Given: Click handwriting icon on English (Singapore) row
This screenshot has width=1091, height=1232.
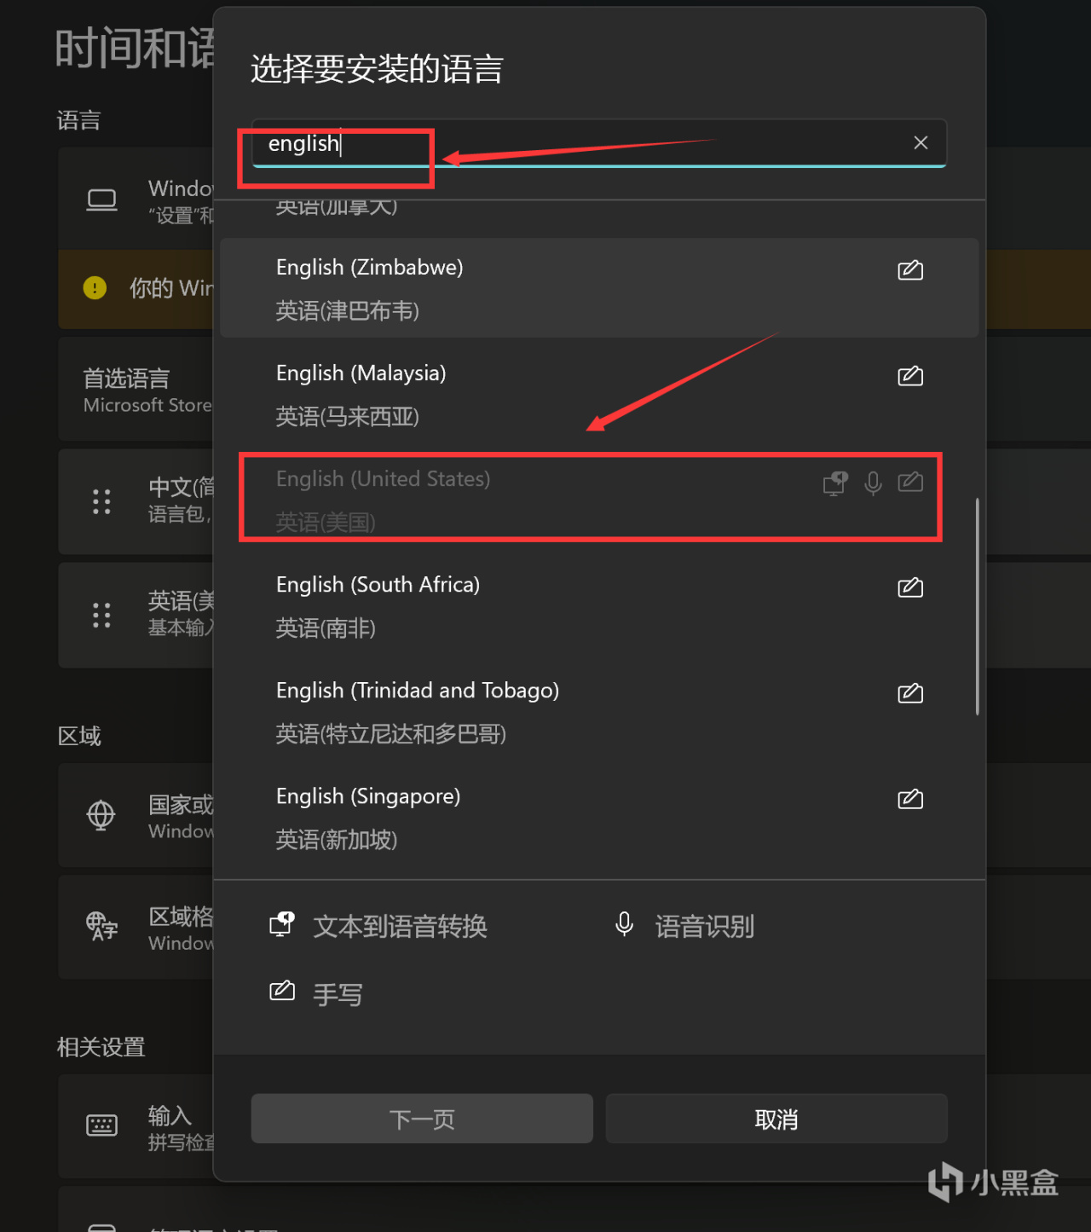Looking at the screenshot, I should tap(910, 799).
